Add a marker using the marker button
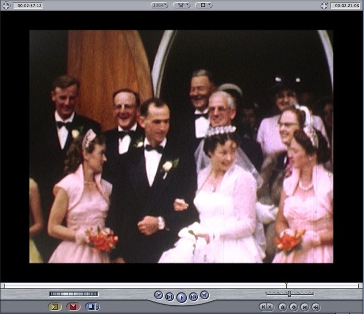This screenshot has width=364, height=314. tap(282, 307)
